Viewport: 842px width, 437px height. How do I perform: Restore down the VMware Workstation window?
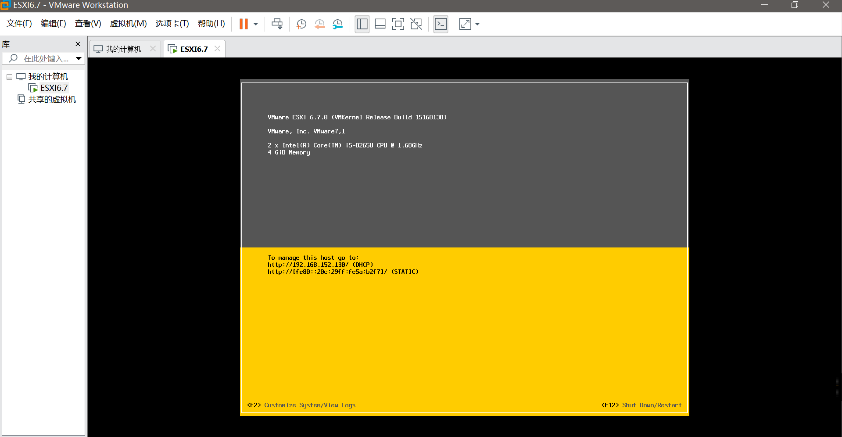click(x=795, y=5)
